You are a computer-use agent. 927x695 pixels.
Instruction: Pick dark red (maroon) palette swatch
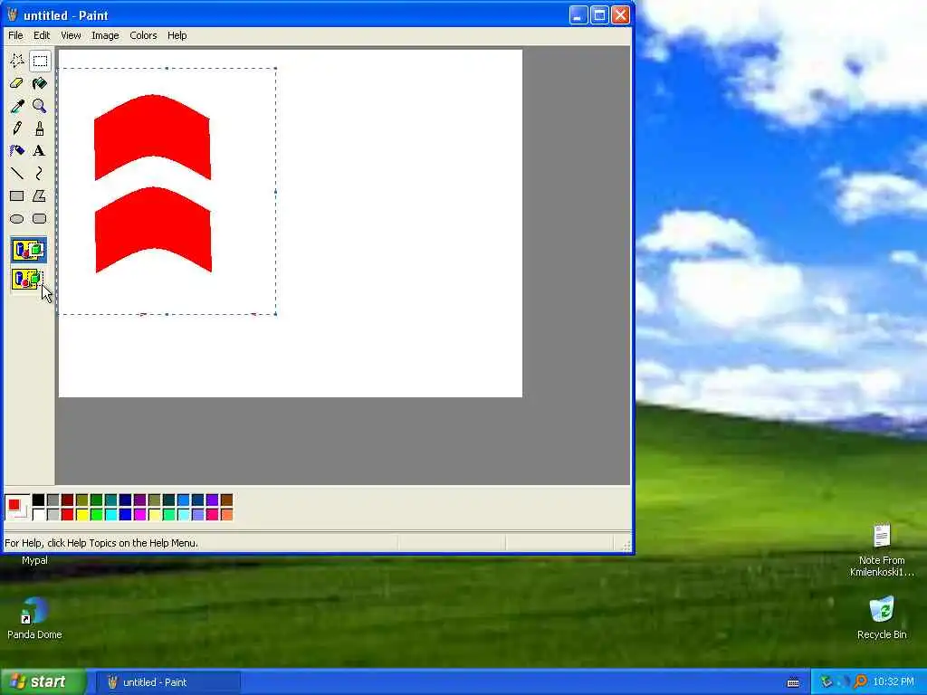(67, 500)
